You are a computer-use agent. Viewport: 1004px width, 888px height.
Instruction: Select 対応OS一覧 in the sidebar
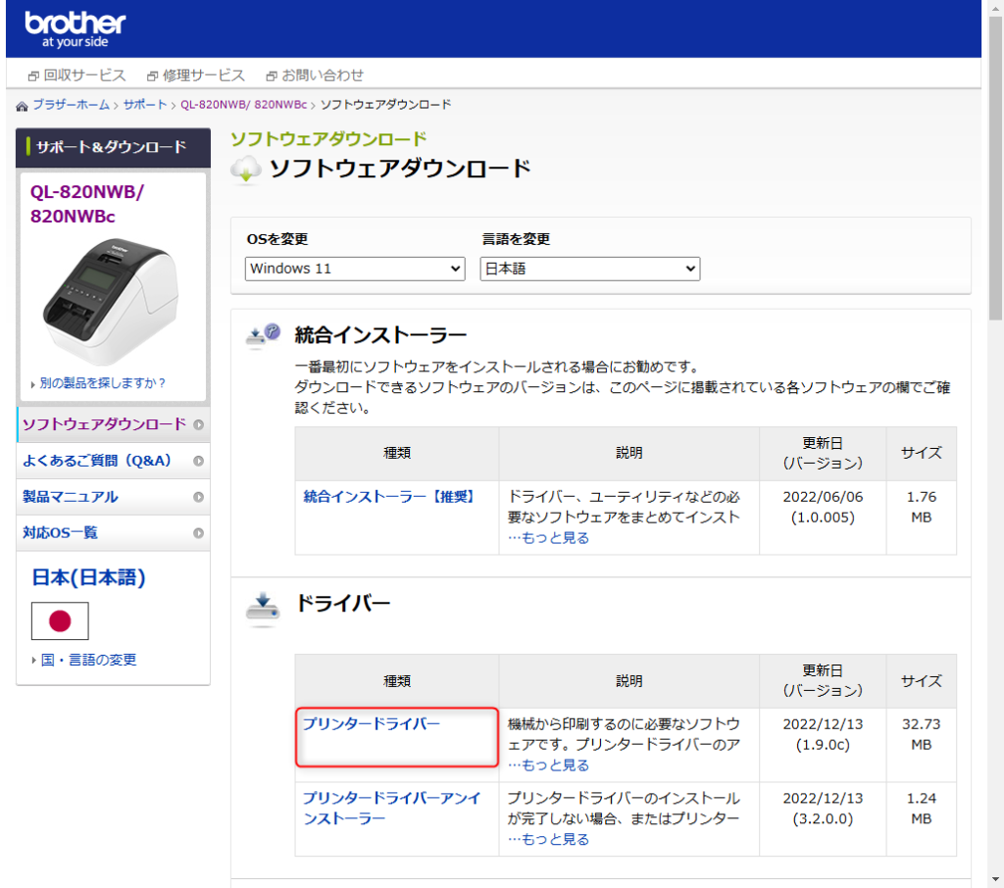coord(114,533)
